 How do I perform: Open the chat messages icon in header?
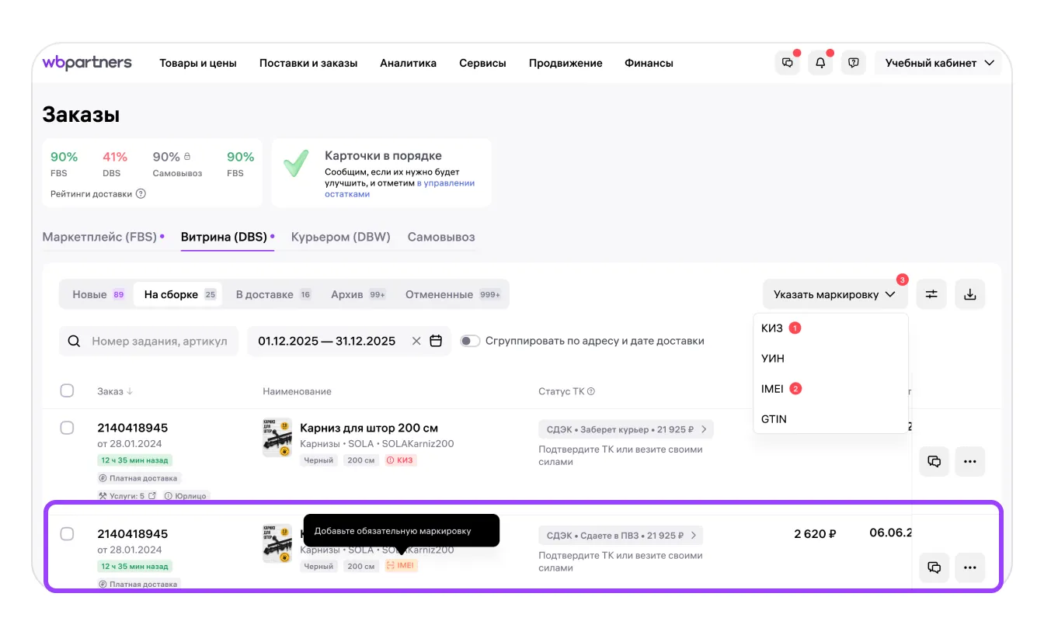point(788,63)
